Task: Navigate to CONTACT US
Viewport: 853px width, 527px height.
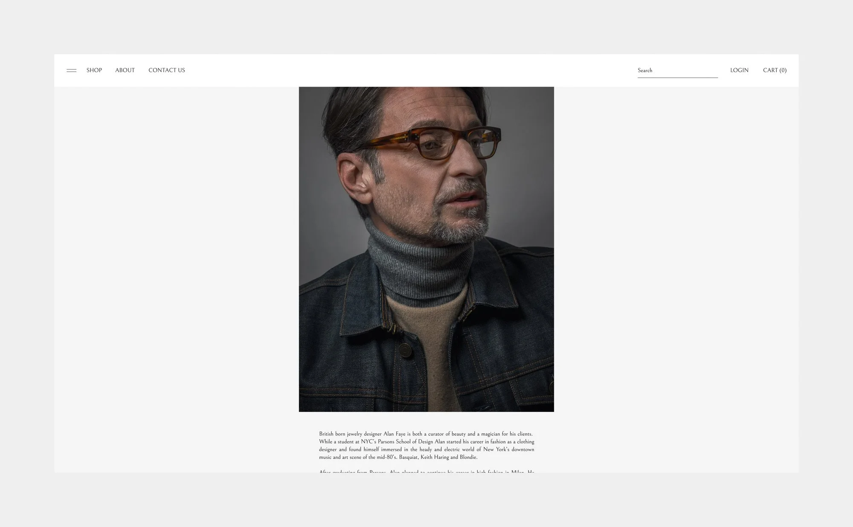Action: pyautogui.click(x=167, y=70)
